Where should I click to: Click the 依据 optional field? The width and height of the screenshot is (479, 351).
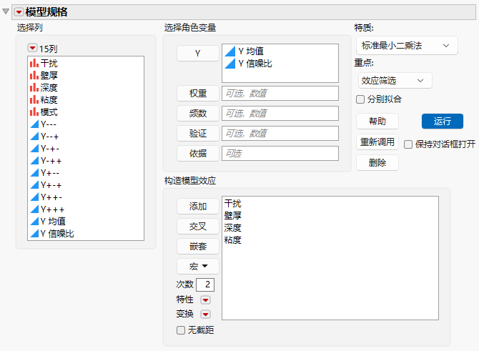(280, 153)
